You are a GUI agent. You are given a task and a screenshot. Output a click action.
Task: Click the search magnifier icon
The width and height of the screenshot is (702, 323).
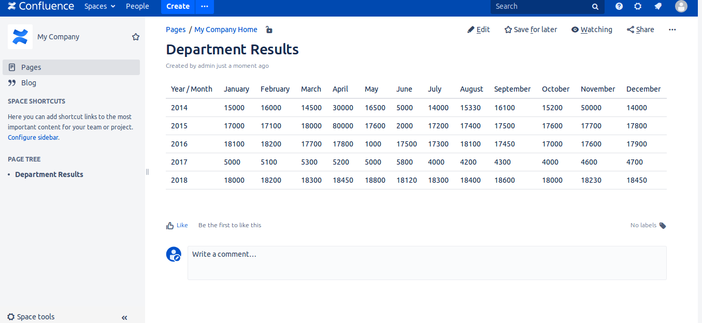[595, 7]
